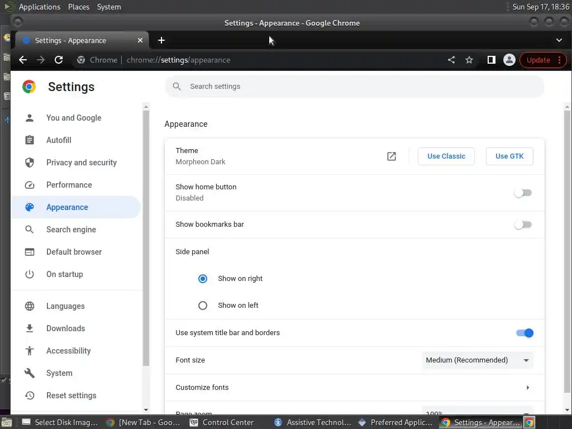Switch to Assistive Technologies taskbar window

[313, 422]
